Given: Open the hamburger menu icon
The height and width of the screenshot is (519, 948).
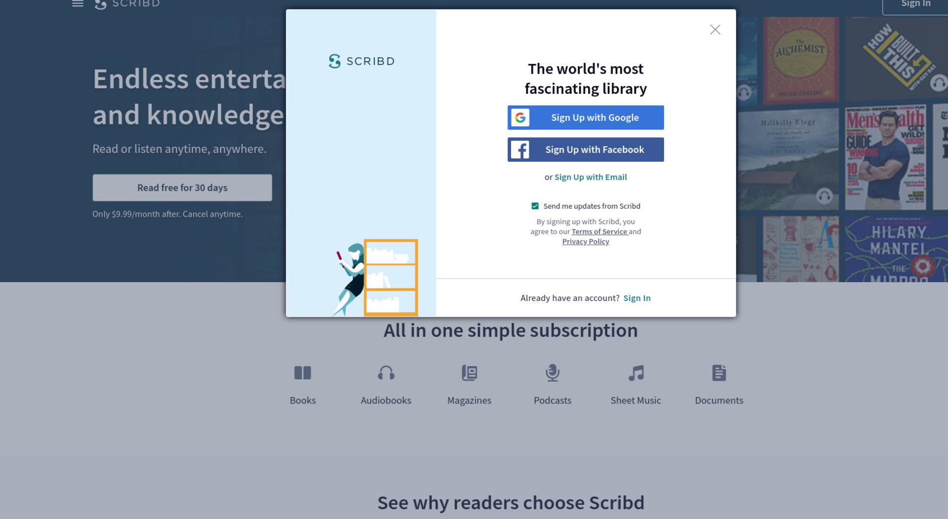Looking at the screenshot, I should 78,3.
